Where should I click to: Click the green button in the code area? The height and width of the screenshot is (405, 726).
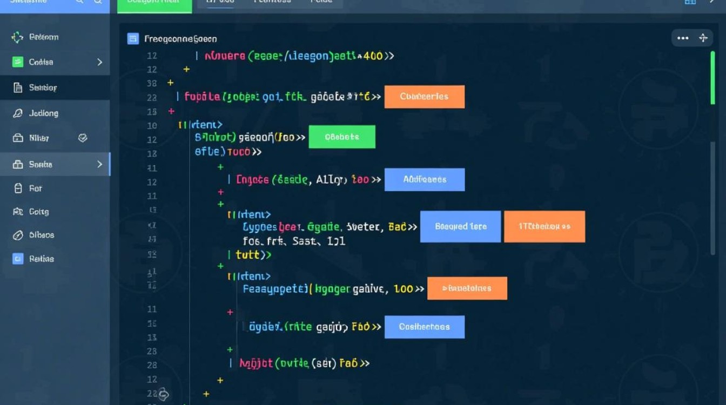pos(341,137)
